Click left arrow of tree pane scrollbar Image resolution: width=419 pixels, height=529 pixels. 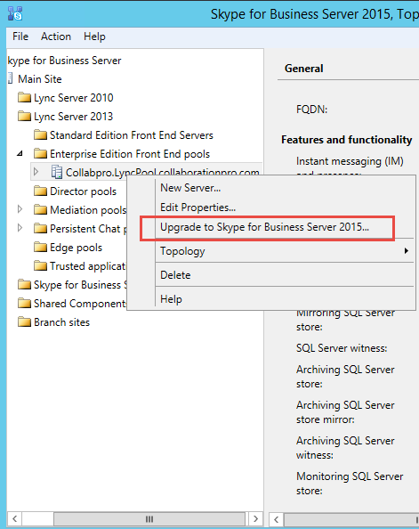point(15,518)
